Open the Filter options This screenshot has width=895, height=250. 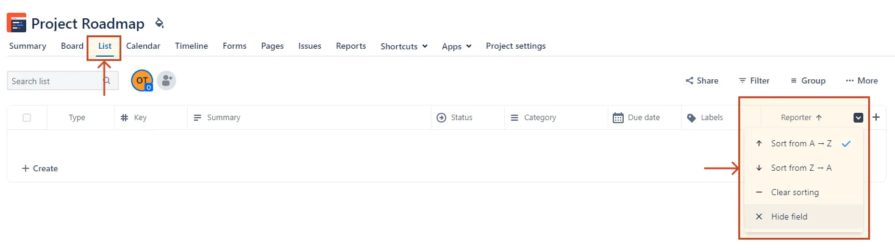point(754,80)
